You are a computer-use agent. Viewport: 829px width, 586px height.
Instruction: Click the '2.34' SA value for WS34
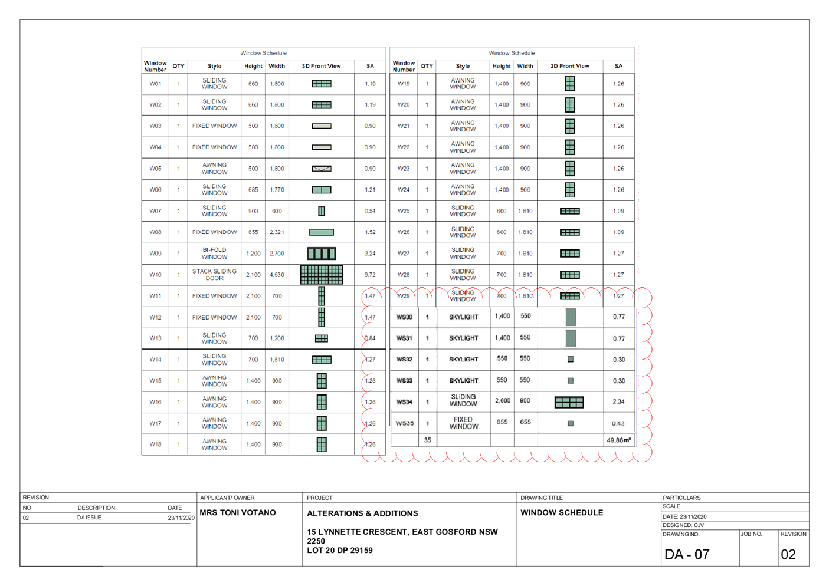click(619, 402)
